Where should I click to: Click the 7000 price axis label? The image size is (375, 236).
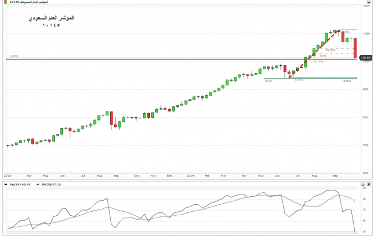[x=366, y=145]
